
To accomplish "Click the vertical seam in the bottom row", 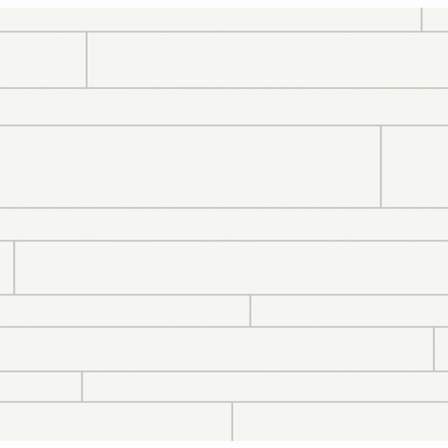I will [232, 421].
